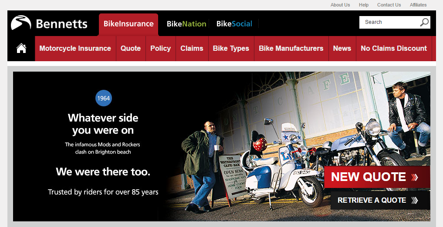Switch to the BikeSocial tab

click(x=234, y=24)
